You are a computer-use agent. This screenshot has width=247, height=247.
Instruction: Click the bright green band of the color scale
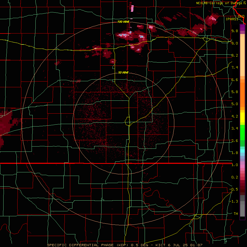click(x=242, y=133)
